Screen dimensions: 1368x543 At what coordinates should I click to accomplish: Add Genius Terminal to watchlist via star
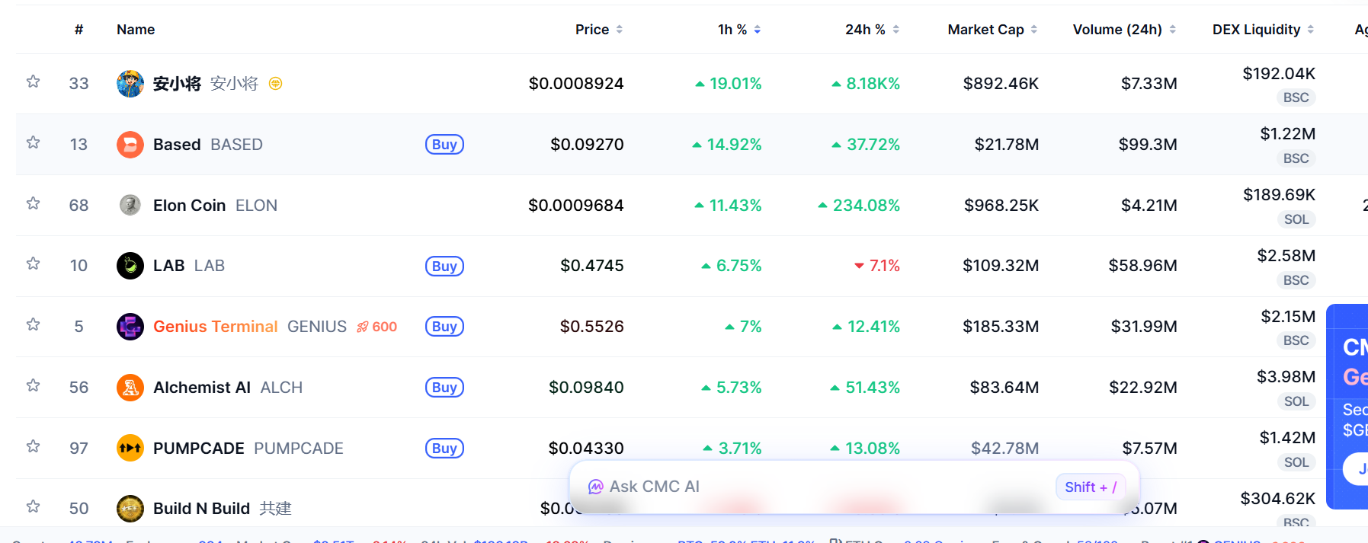pos(33,324)
